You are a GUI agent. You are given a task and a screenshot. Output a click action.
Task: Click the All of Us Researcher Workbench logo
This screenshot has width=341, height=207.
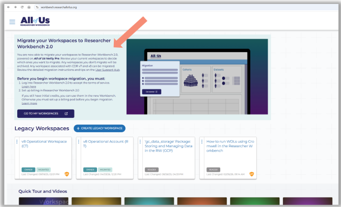pos(35,21)
